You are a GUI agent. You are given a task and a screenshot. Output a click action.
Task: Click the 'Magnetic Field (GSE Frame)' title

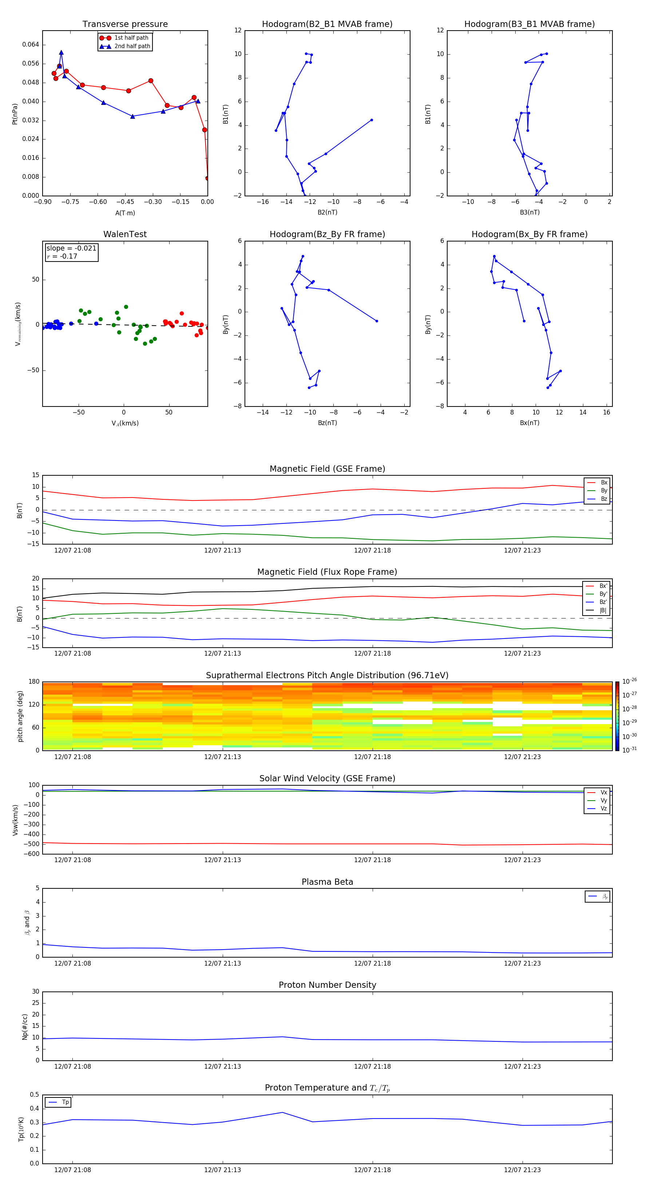click(x=327, y=469)
